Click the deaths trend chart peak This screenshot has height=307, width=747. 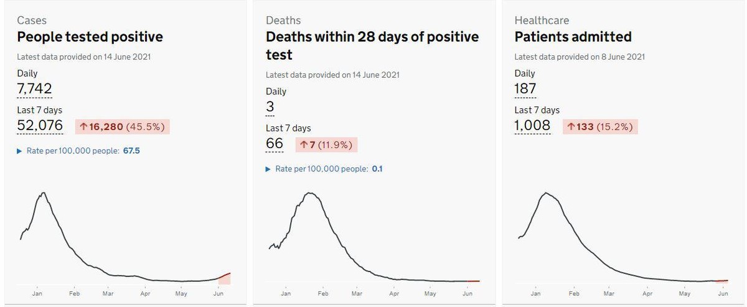point(309,193)
